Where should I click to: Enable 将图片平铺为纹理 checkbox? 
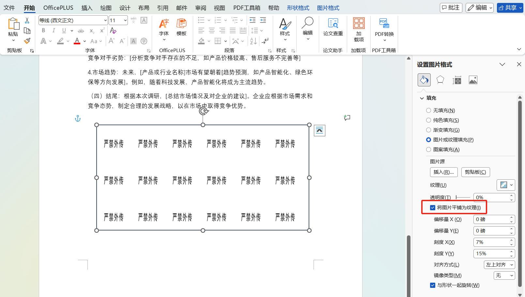[432, 207]
